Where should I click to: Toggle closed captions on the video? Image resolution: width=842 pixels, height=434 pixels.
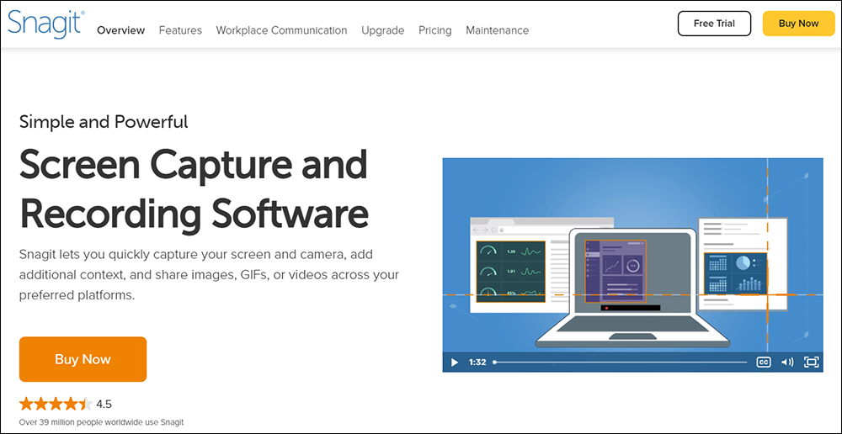764,363
